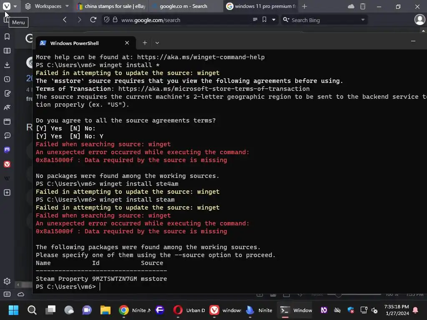
Task: Open the microsoft-store-terms-of-transaction link
Action: tap(214, 89)
